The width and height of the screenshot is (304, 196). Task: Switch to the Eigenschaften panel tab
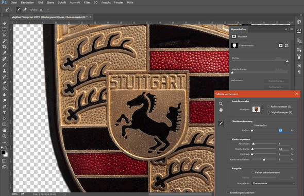coord(239,29)
